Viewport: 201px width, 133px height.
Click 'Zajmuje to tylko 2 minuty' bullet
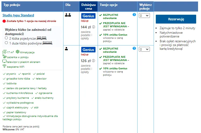point(177,28)
